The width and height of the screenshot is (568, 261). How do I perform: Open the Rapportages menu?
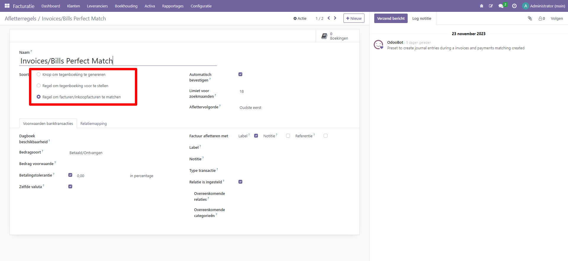(x=172, y=6)
